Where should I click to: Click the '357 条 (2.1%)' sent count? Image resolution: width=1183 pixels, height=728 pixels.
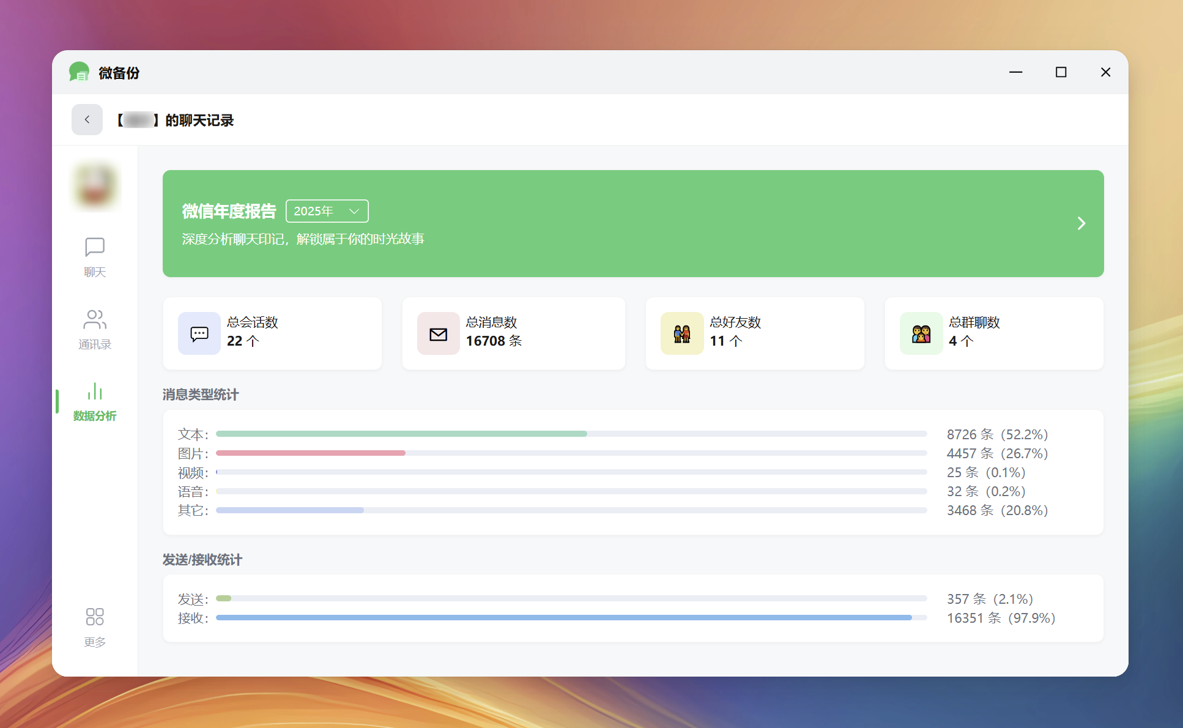990,599
